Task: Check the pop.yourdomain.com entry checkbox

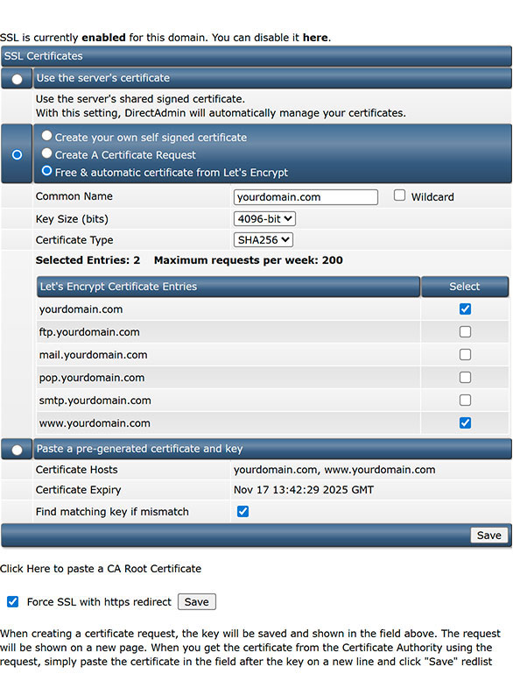Action: click(465, 378)
